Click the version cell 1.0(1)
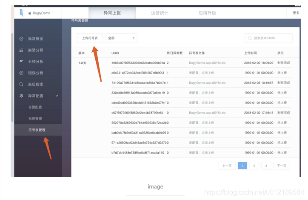This screenshot has width=308, height=200. 82,63
